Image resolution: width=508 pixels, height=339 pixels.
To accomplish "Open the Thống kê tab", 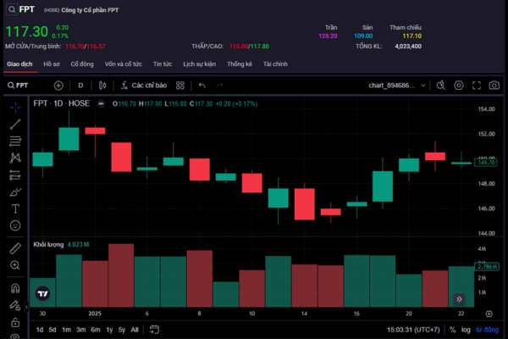I will click(x=240, y=64).
